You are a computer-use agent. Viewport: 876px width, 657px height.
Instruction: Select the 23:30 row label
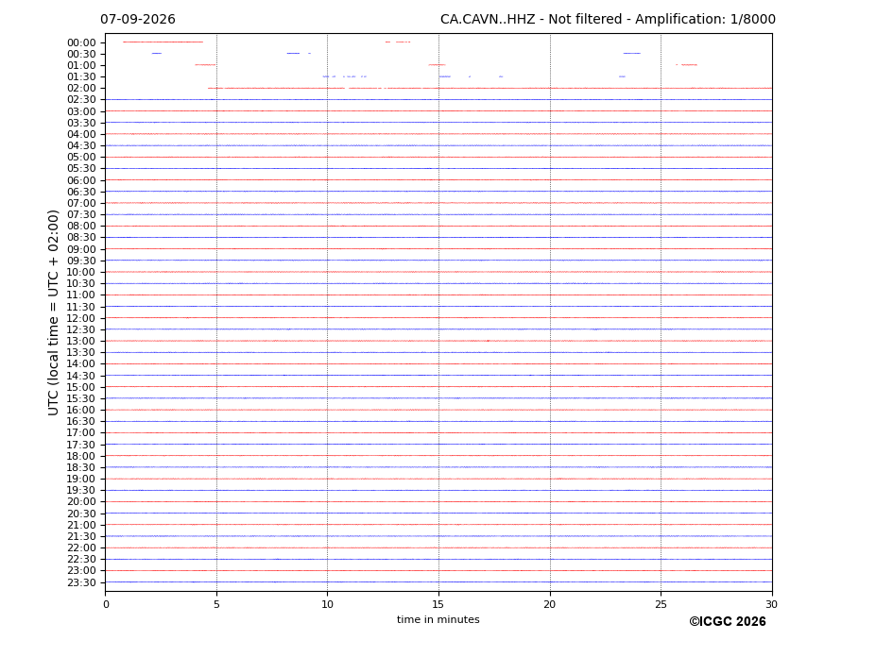[x=81, y=582]
